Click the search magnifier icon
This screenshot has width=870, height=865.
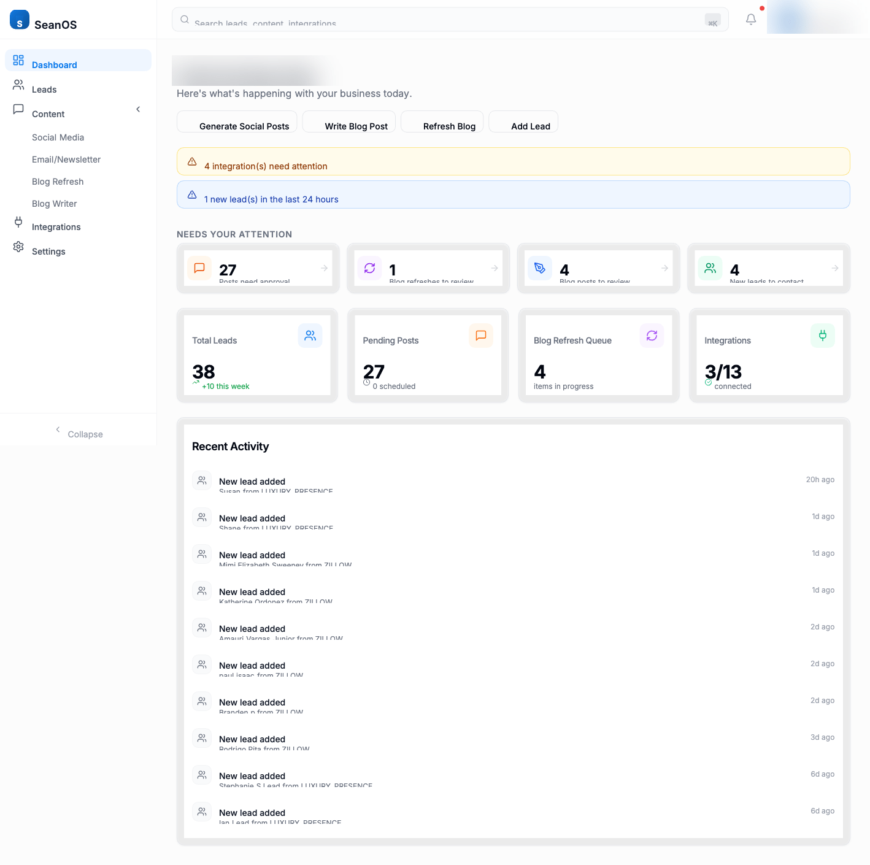(184, 19)
